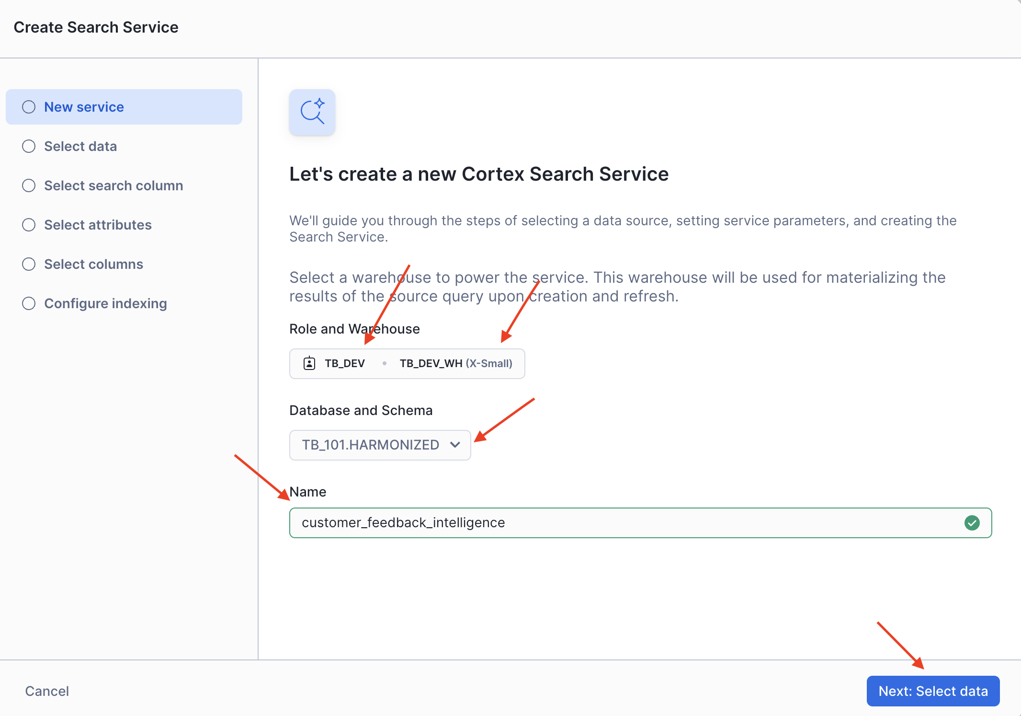Open the TB_DEV_WH warehouse selector
Image resolution: width=1021 pixels, height=716 pixels.
pyautogui.click(x=430, y=363)
